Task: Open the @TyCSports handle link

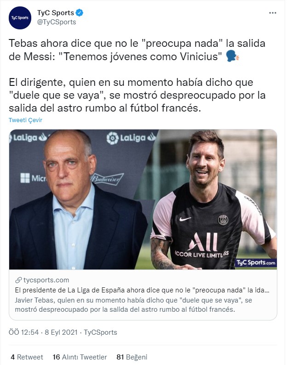Action: 57,22
